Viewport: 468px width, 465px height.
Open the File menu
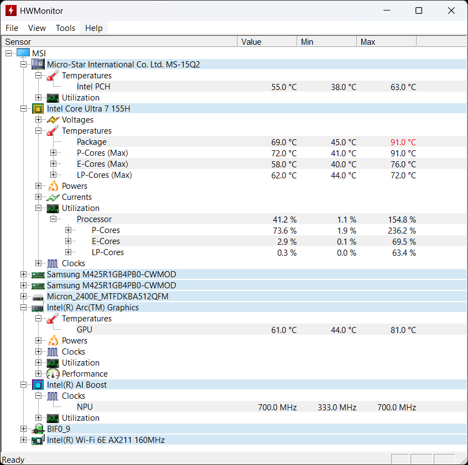pyautogui.click(x=12, y=28)
